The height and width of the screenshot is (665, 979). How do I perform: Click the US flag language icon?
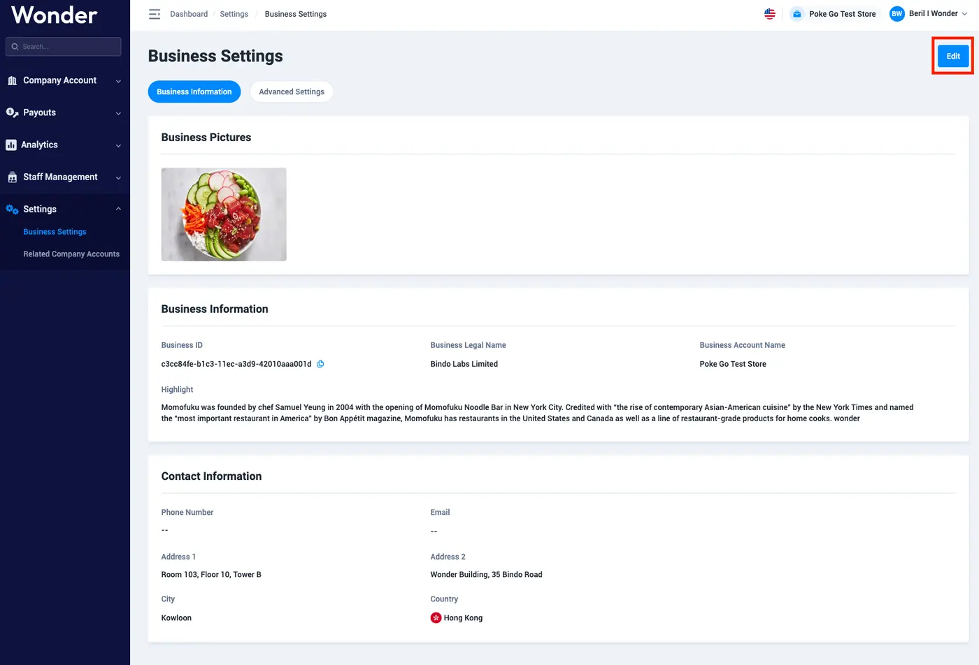pyautogui.click(x=770, y=14)
